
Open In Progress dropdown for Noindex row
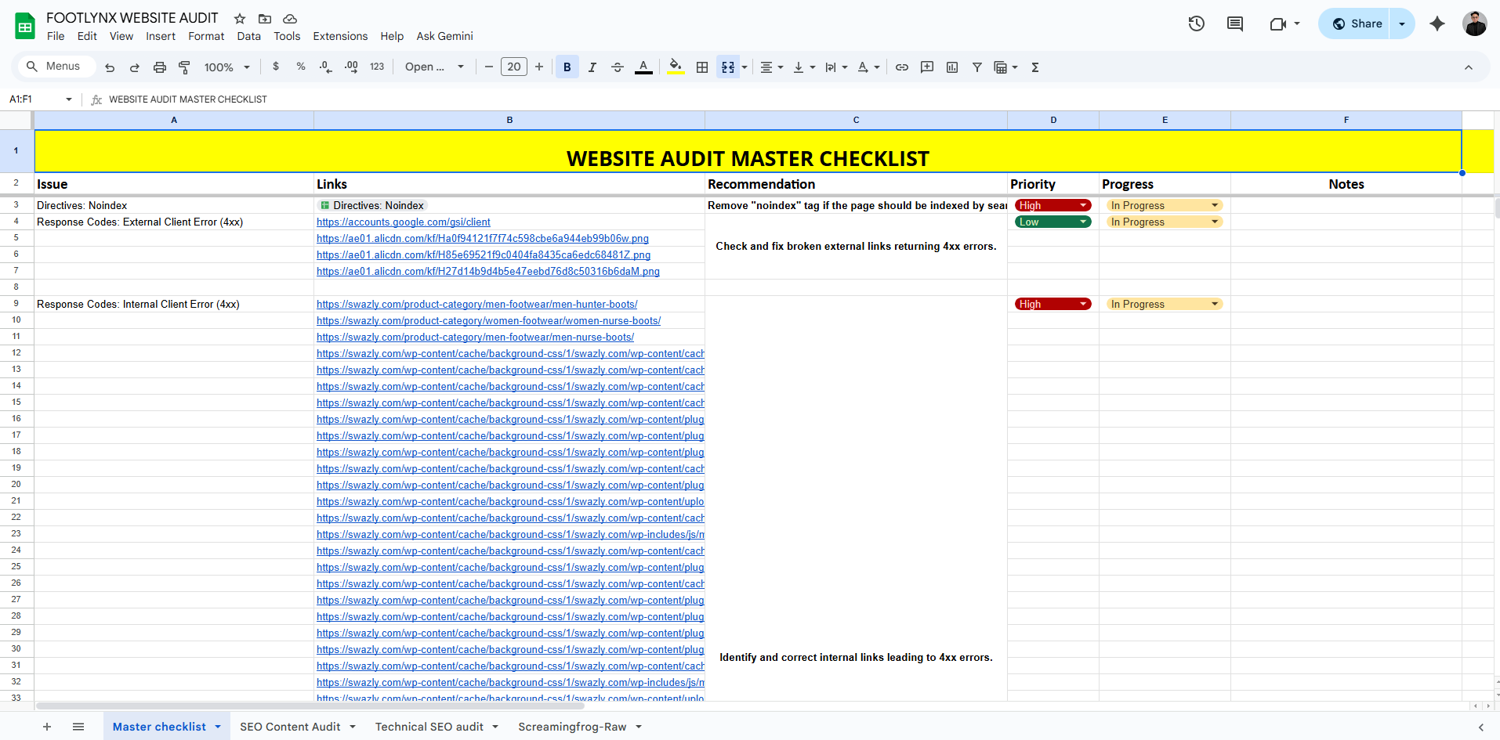coord(1164,206)
